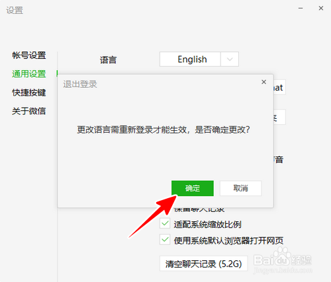Minimize the 设置 window
This screenshot has width=331, height=282.
[301, 8]
